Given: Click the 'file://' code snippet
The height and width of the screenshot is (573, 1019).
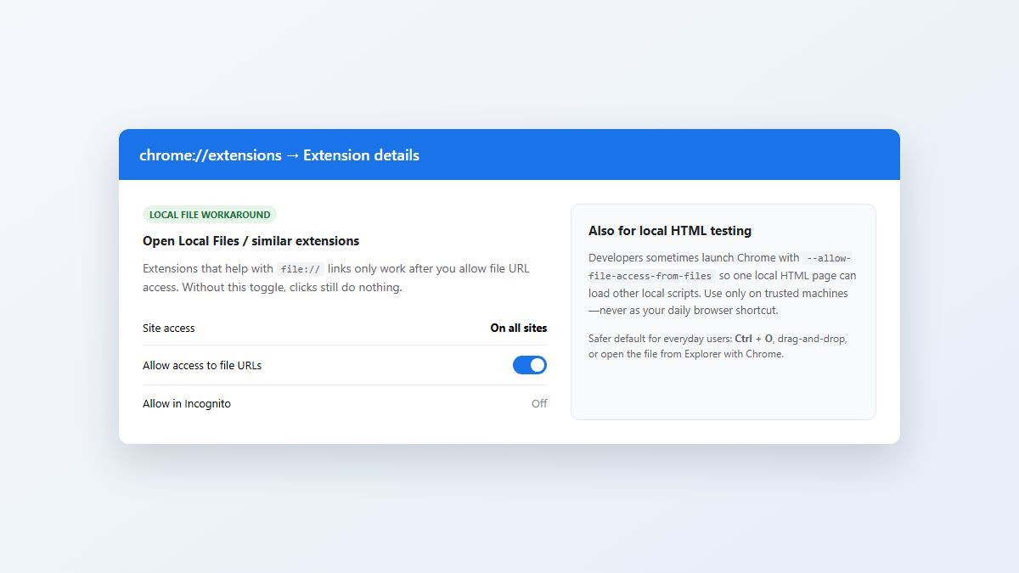Looking at the screenshot, I should pyautogui.click(x=301, y=269).
